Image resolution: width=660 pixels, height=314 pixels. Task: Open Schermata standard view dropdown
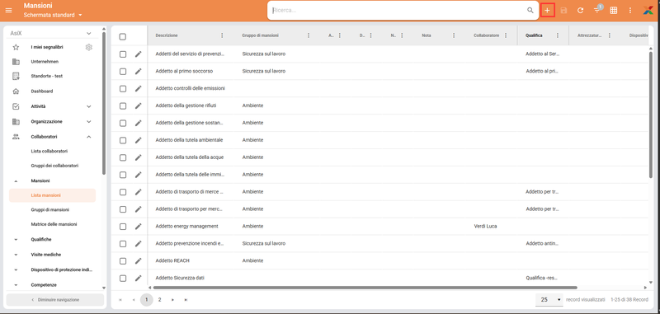coord(53,15)
